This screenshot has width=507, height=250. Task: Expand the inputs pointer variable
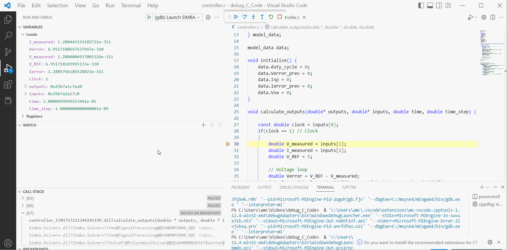click(x=26, y=94)
